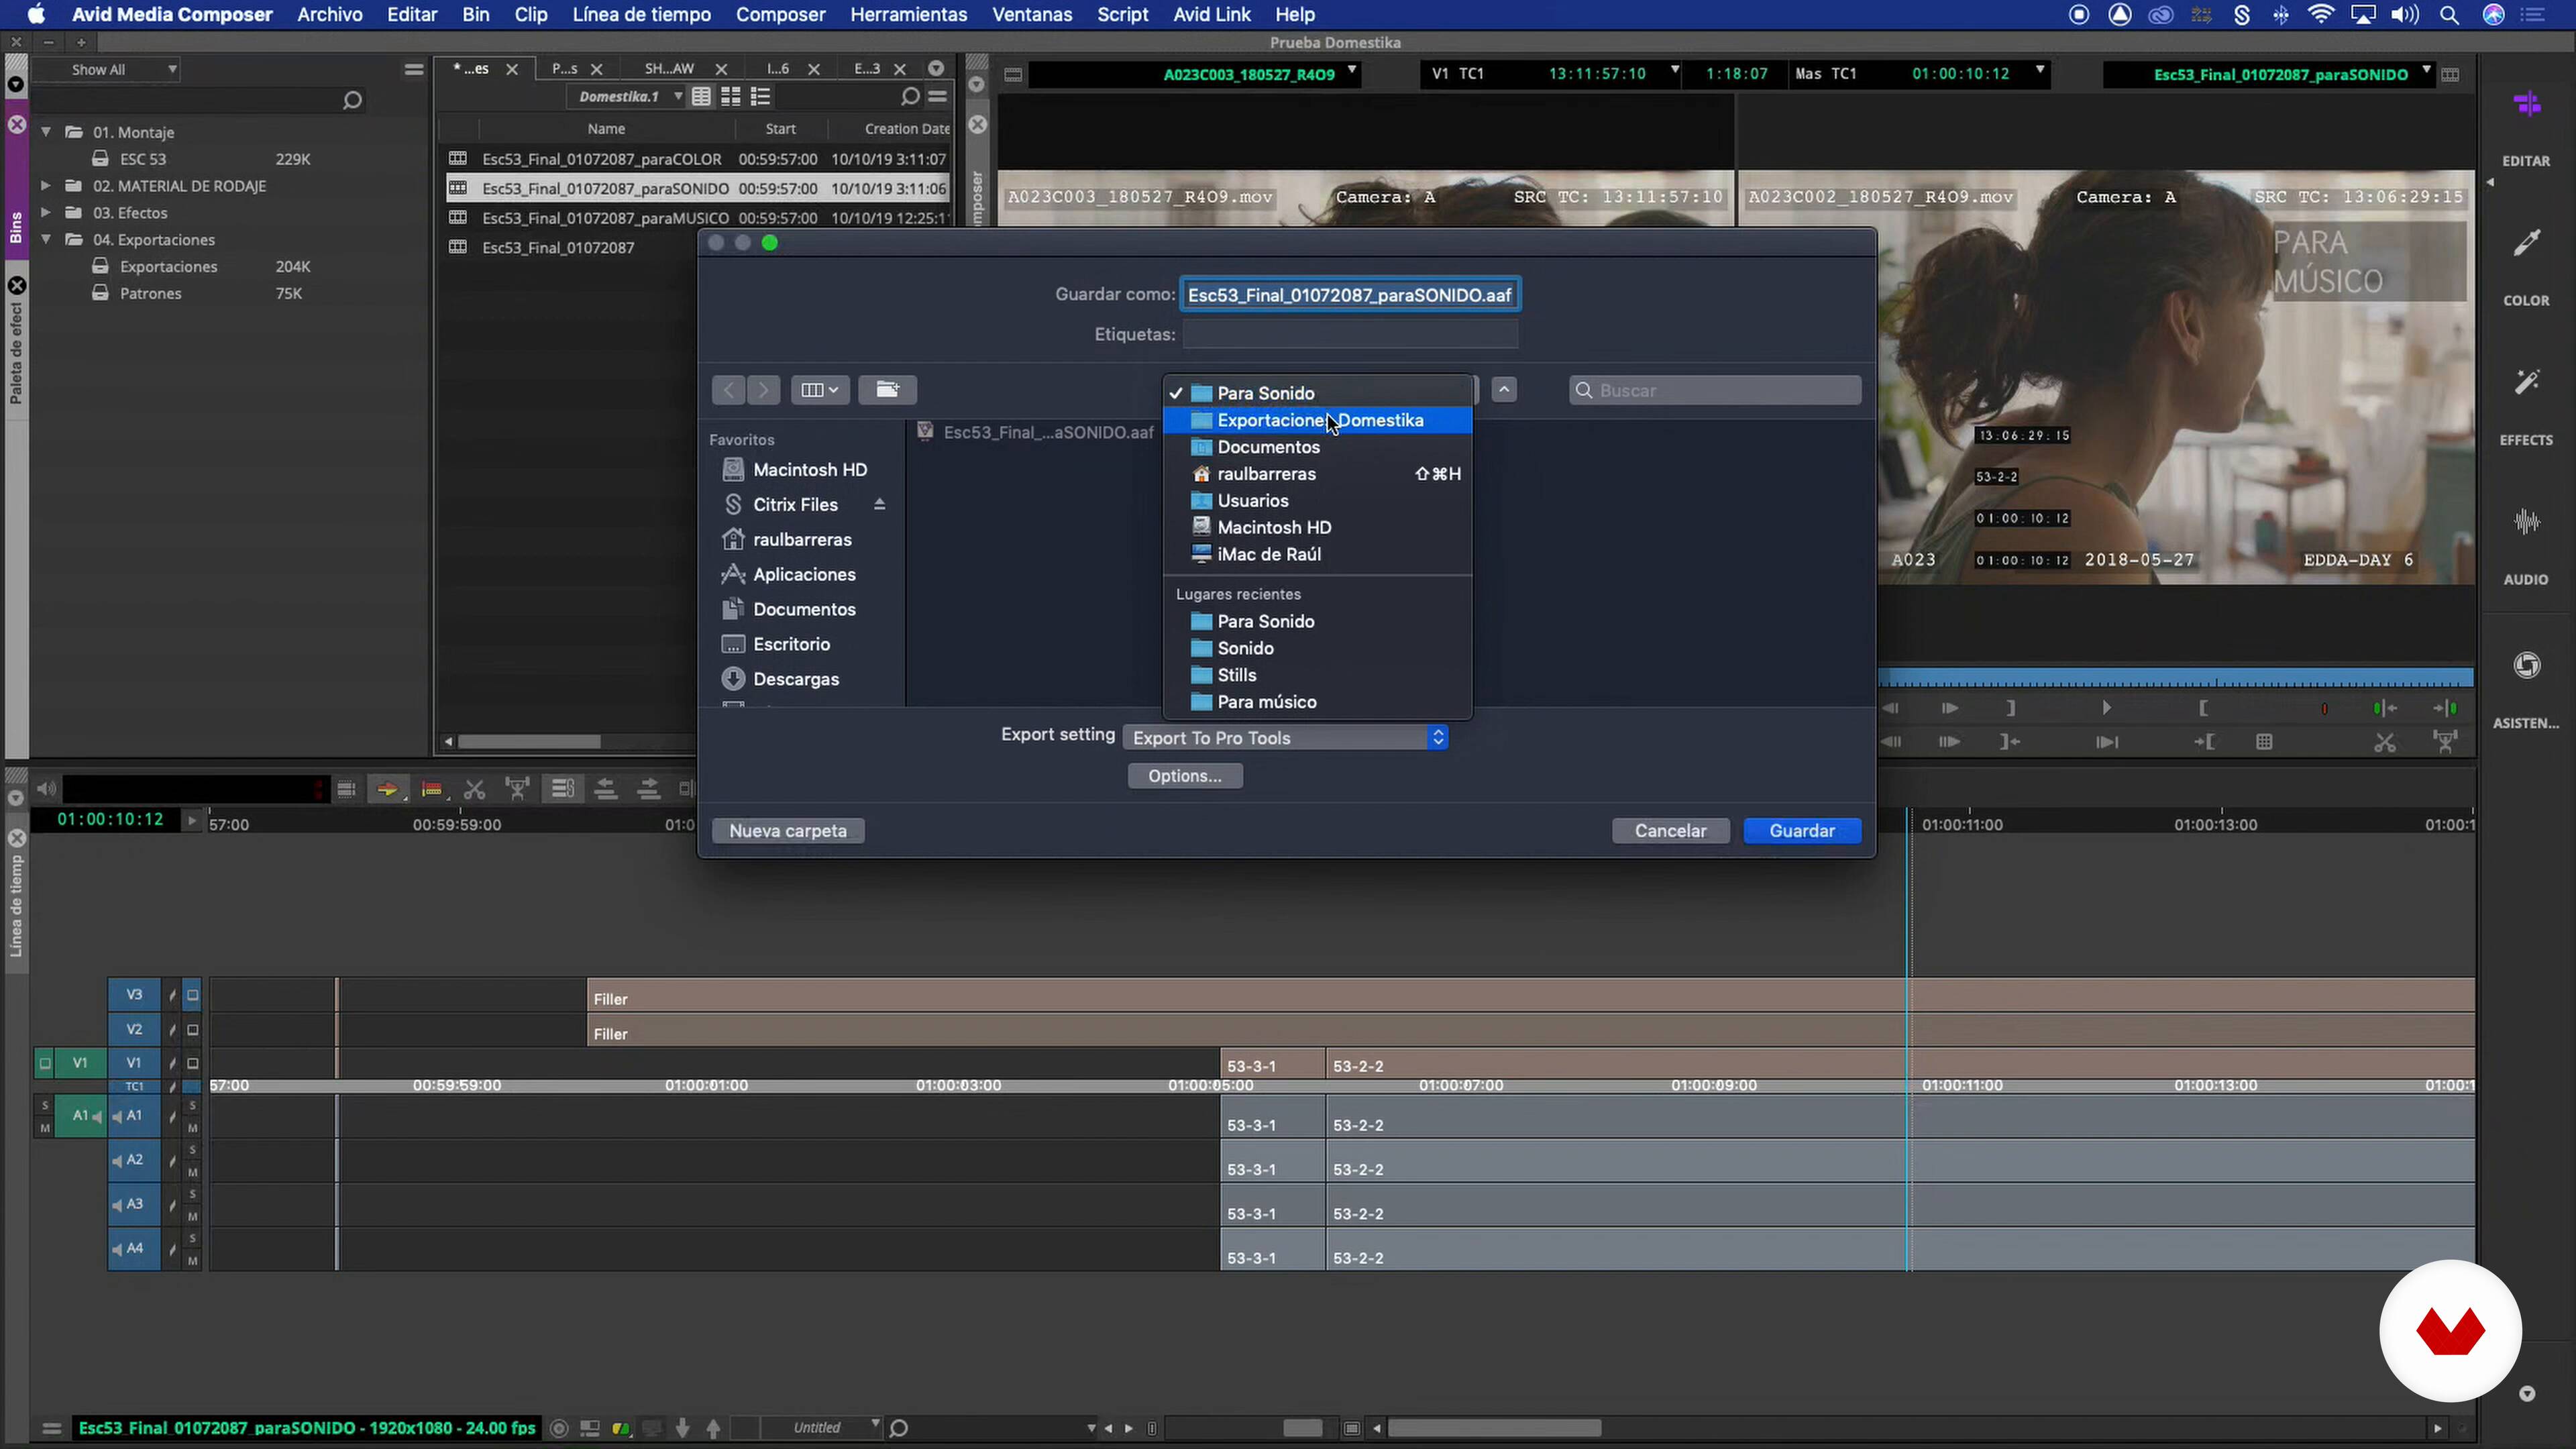Switch bin to script view icon
Screen dimensions: 2576x1449
point(760,97)
